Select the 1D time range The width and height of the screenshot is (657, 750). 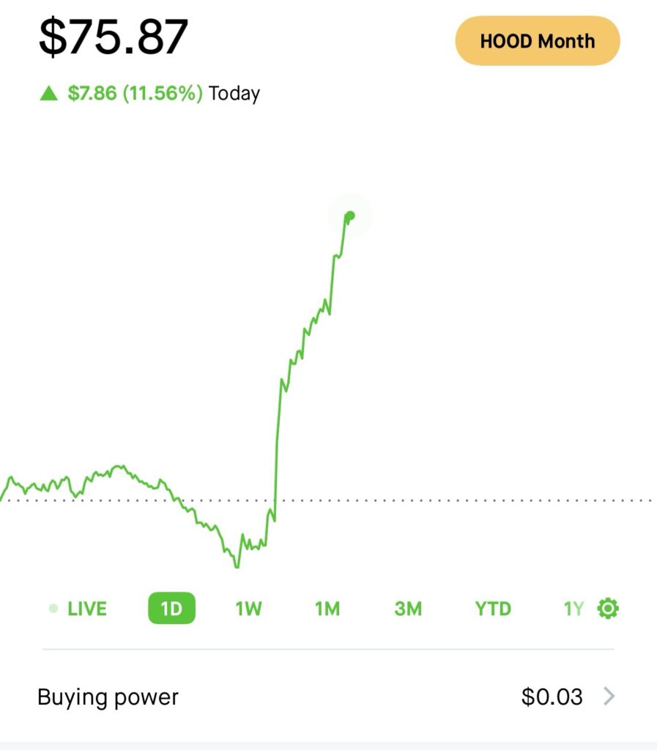pyautogui.click(x=171, y=608)
